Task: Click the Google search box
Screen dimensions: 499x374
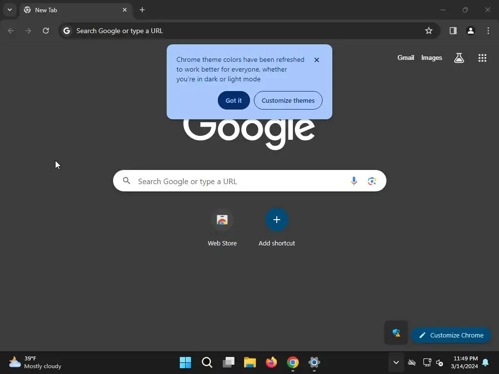Action: 249,181
